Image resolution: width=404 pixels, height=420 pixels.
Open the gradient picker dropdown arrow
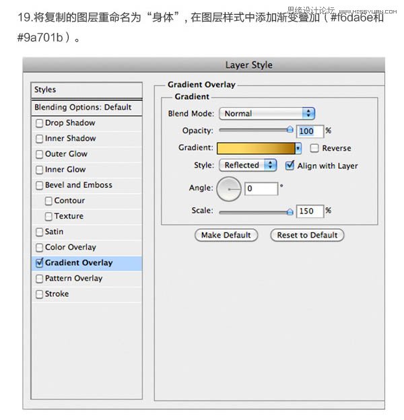pyautogui.click(x=298, y=148)
